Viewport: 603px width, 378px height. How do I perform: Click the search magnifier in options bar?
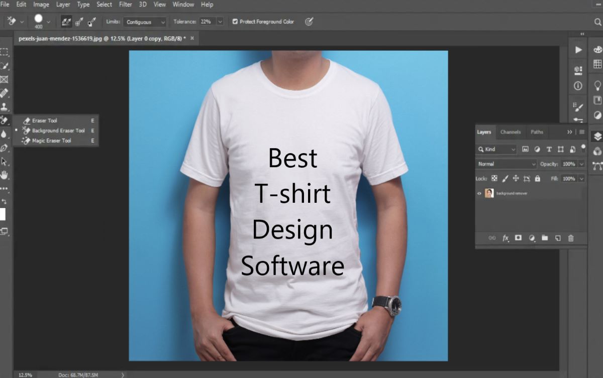pos(597,22)
